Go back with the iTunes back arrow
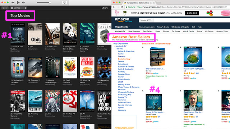The width and height of the screenshot is (230, 129). (3, 8)
